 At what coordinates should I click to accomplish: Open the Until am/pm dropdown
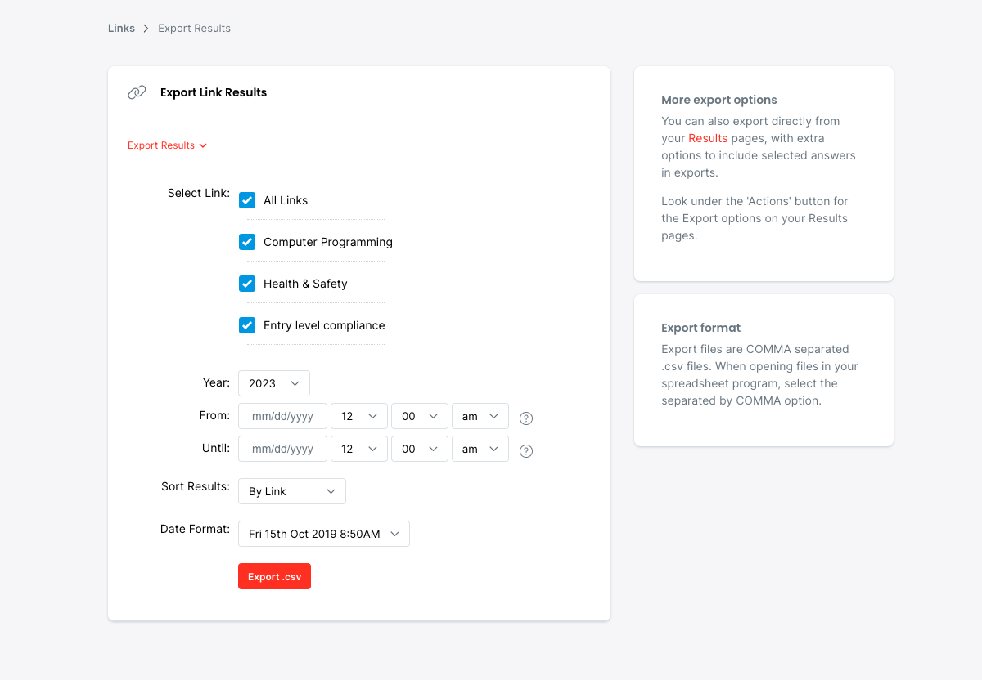(480, 449)
